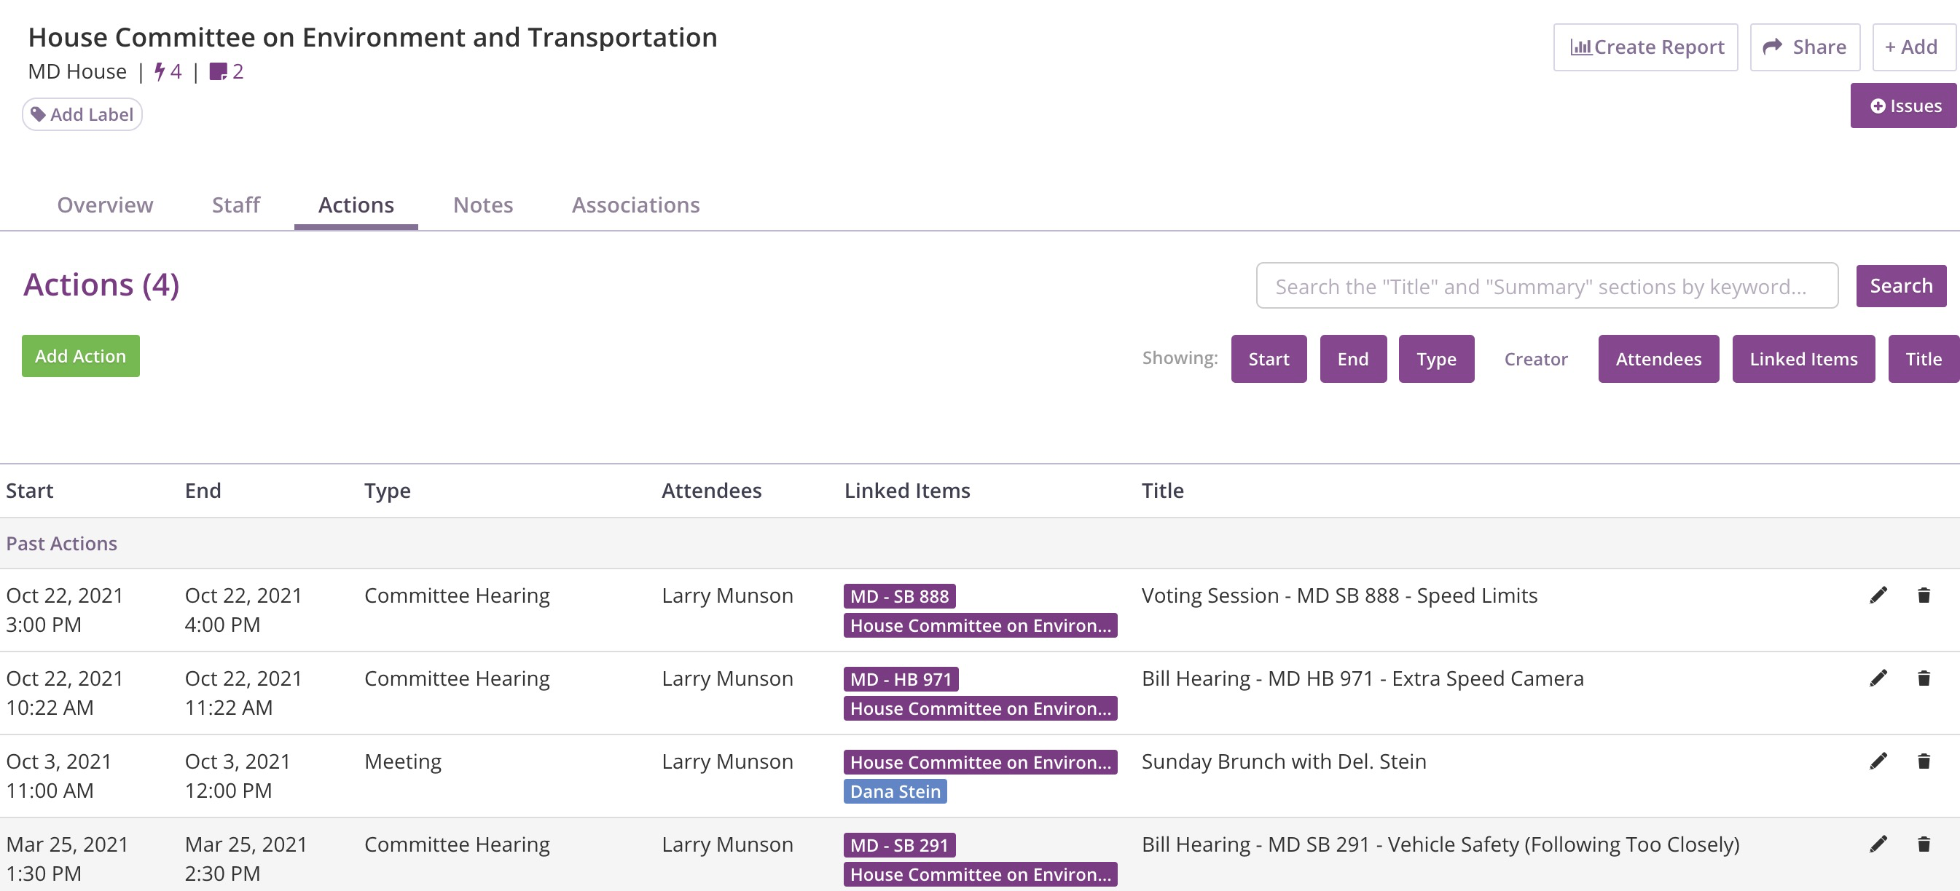Click the Linked Items column header
The width and height of the screenshot is (1960, 891).
click(x=907, y=491)
